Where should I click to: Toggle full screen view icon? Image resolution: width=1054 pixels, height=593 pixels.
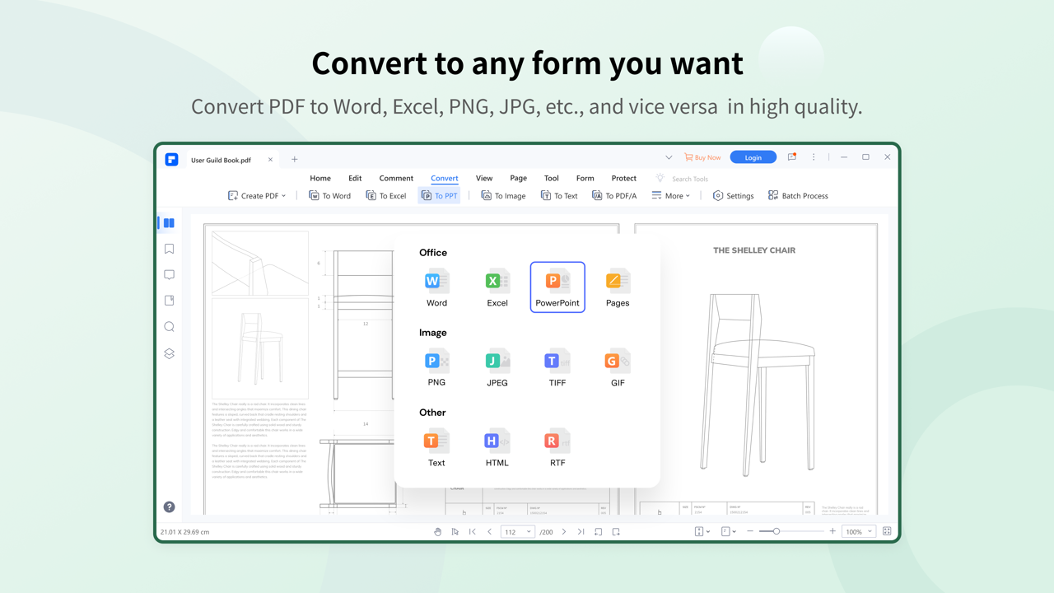[x=887, y=532]
